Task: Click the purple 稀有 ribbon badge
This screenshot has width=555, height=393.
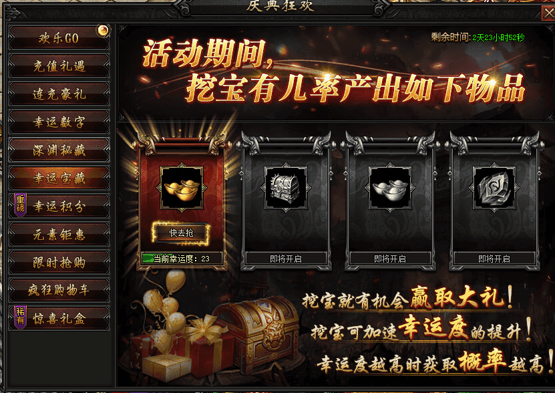Action: click(20, 317)
